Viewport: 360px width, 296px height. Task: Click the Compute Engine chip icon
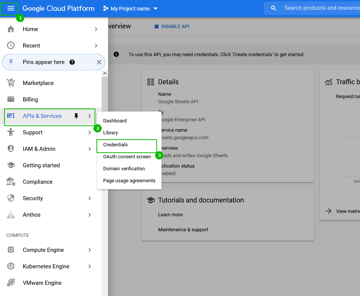point(11,250)
